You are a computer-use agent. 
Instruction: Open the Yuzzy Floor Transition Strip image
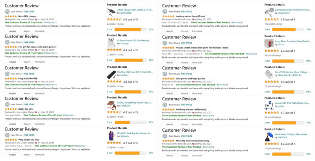pyautogui.click(x=269, y=43)
